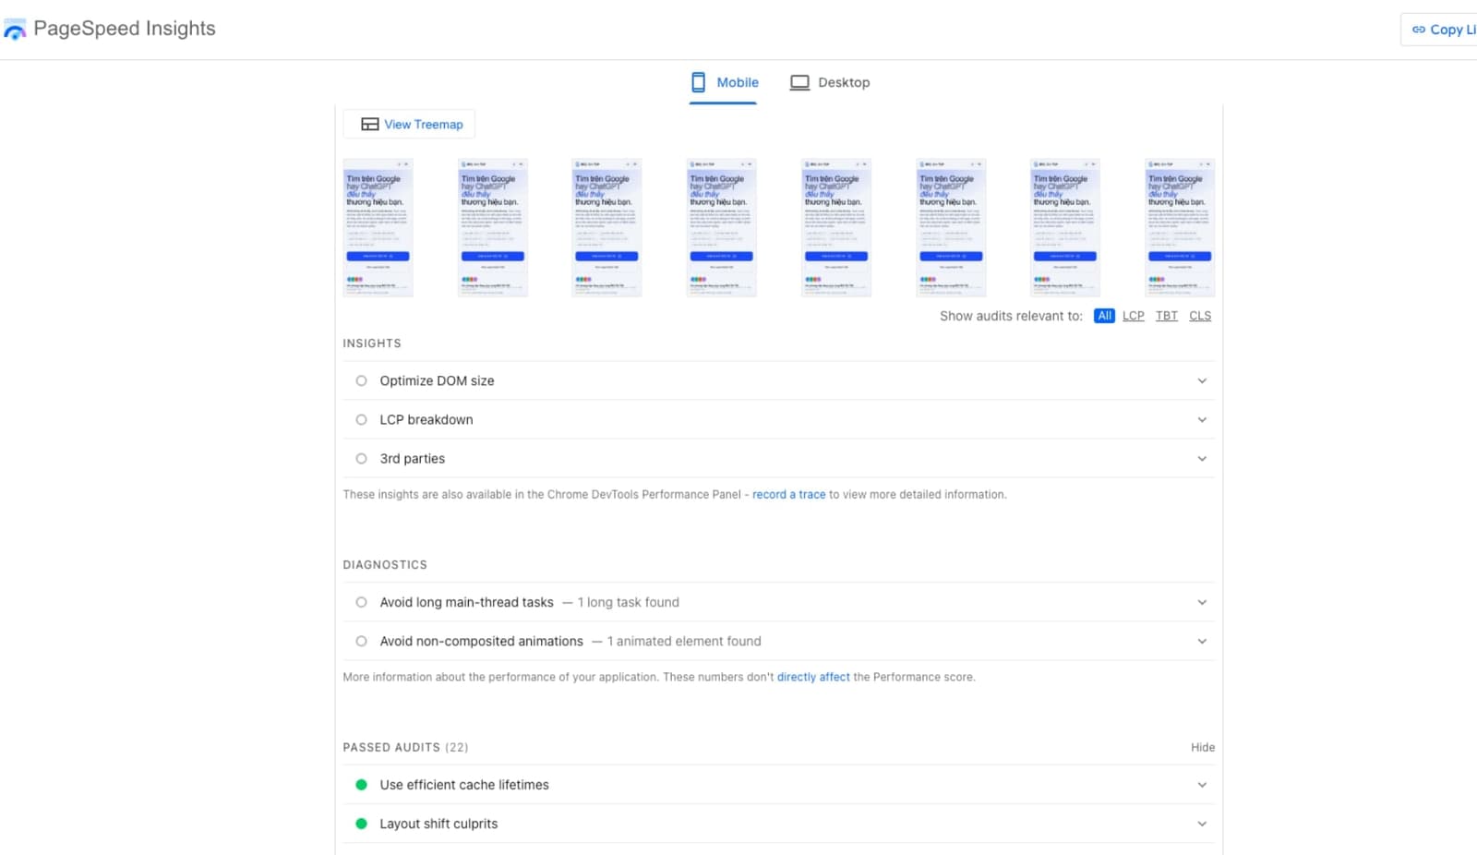Click the circle icon beside 3rd parties
1477x855 pixels.
[361, 458]
